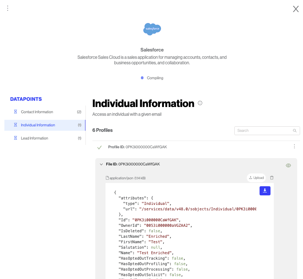The width and height of the screenshot is (303, 279).
Task: Delete the file using the trash icon
Action: (x=272, y=178)
